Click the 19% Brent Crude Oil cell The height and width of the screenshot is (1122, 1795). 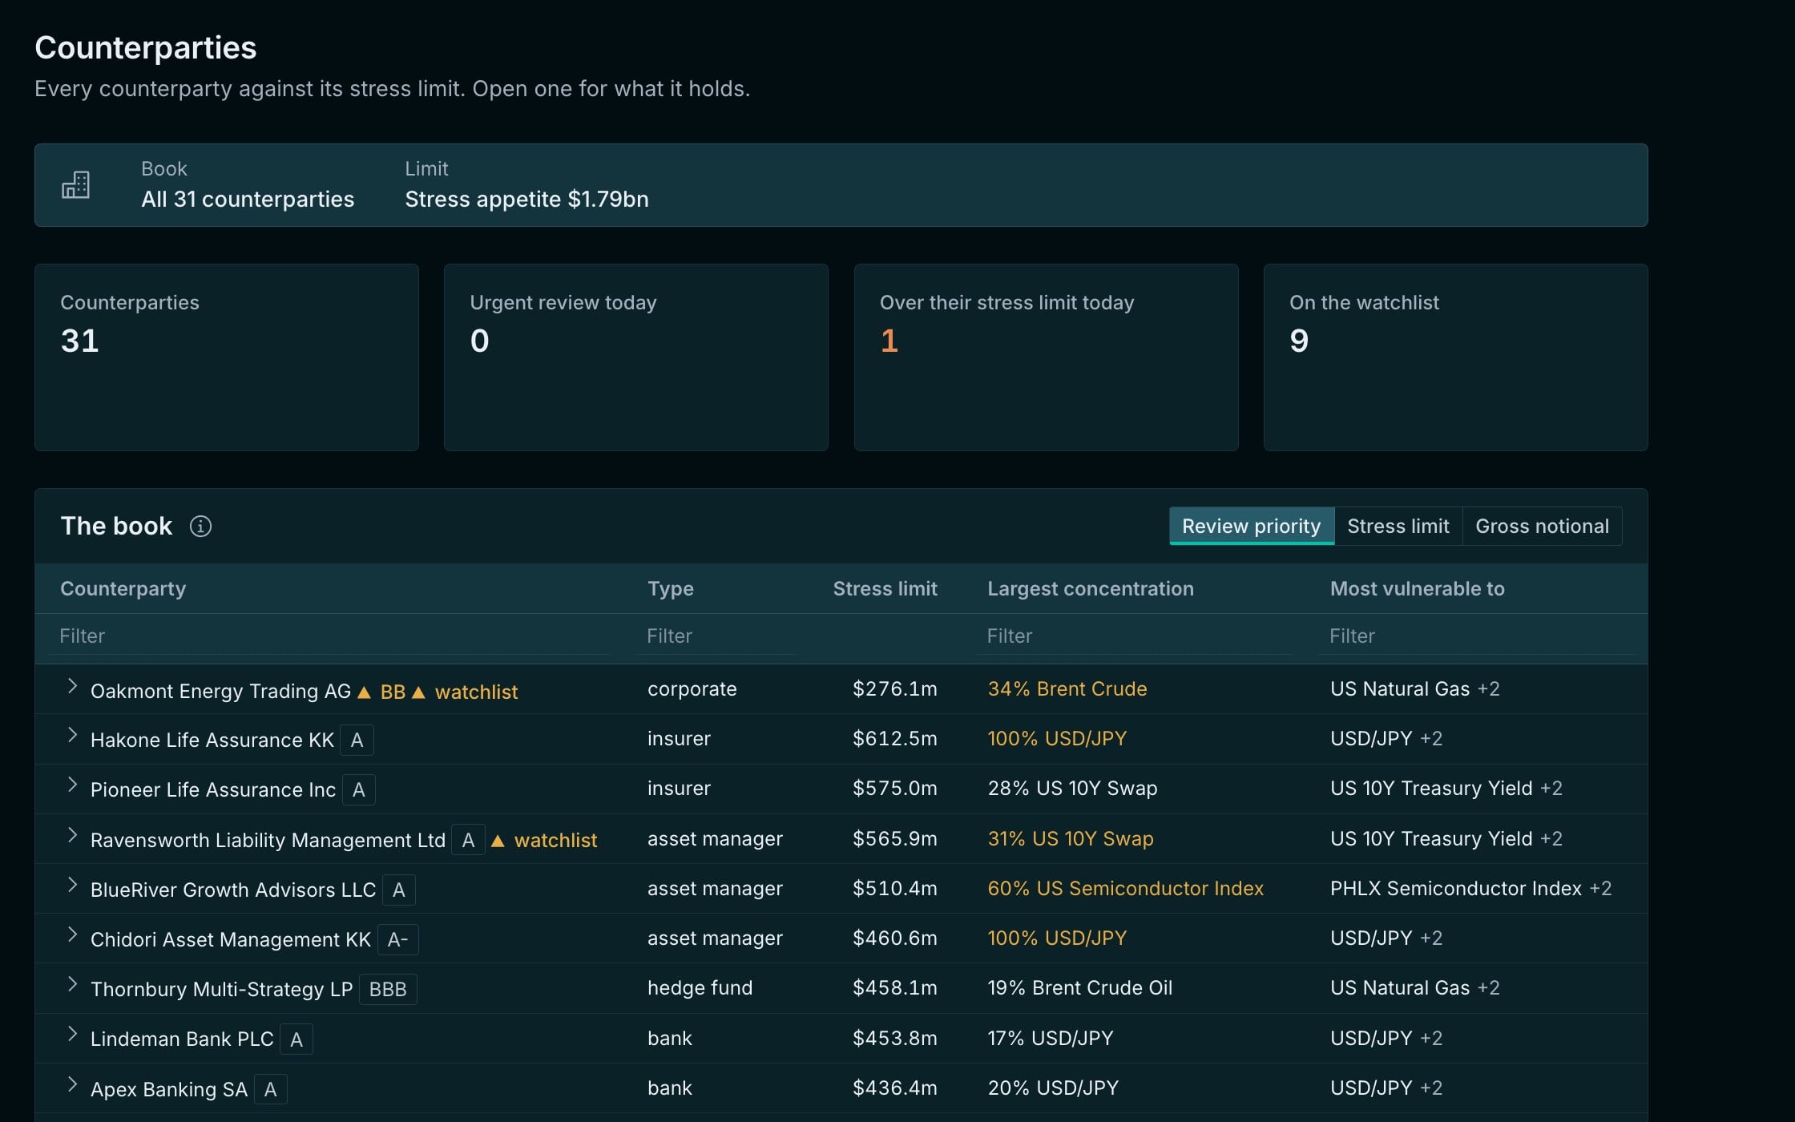pyautogui.click(x=1080, y=988)
